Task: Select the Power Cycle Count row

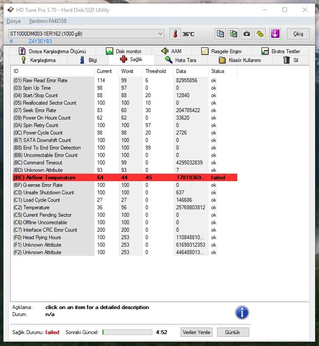Action: coord(125,133)
